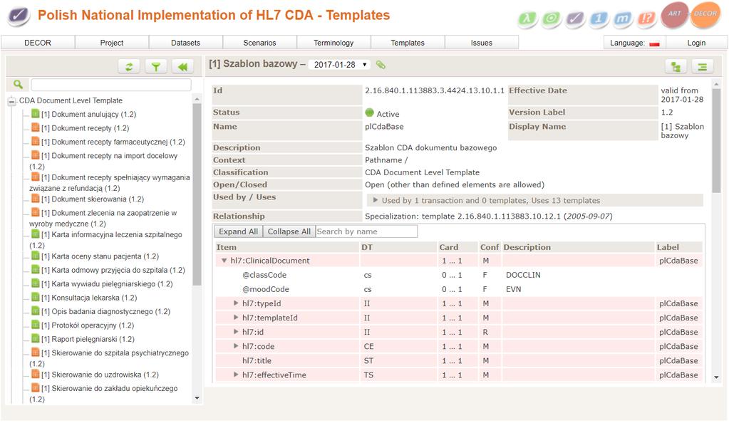Screen dimensions: 729x423
Task: Click the hierarchy tree view button
Action: tap(676, 67)
